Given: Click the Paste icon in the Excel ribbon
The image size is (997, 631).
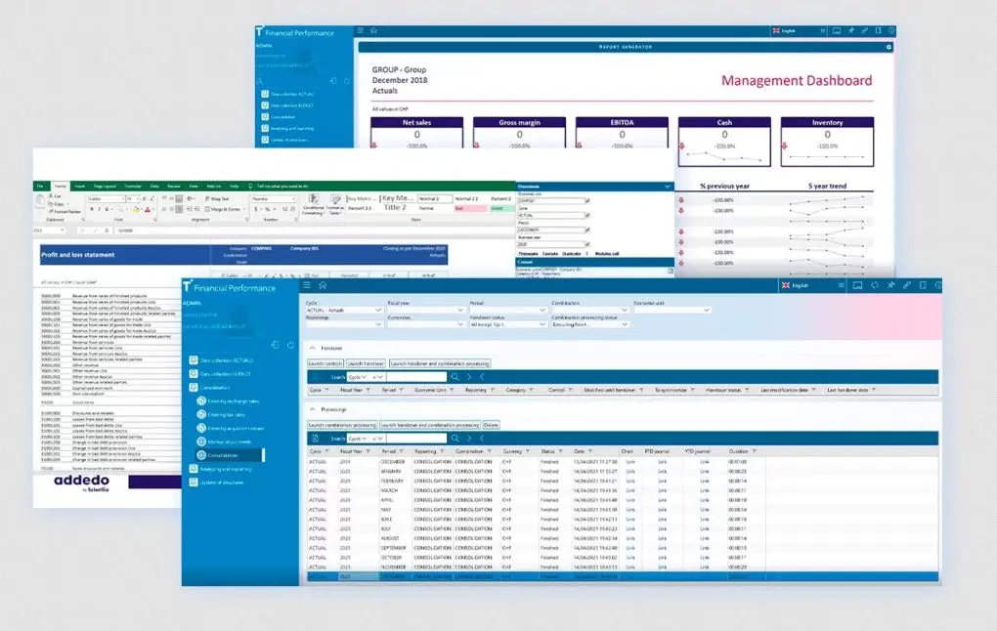Looking at the screenshot, I should coord(41,202).
